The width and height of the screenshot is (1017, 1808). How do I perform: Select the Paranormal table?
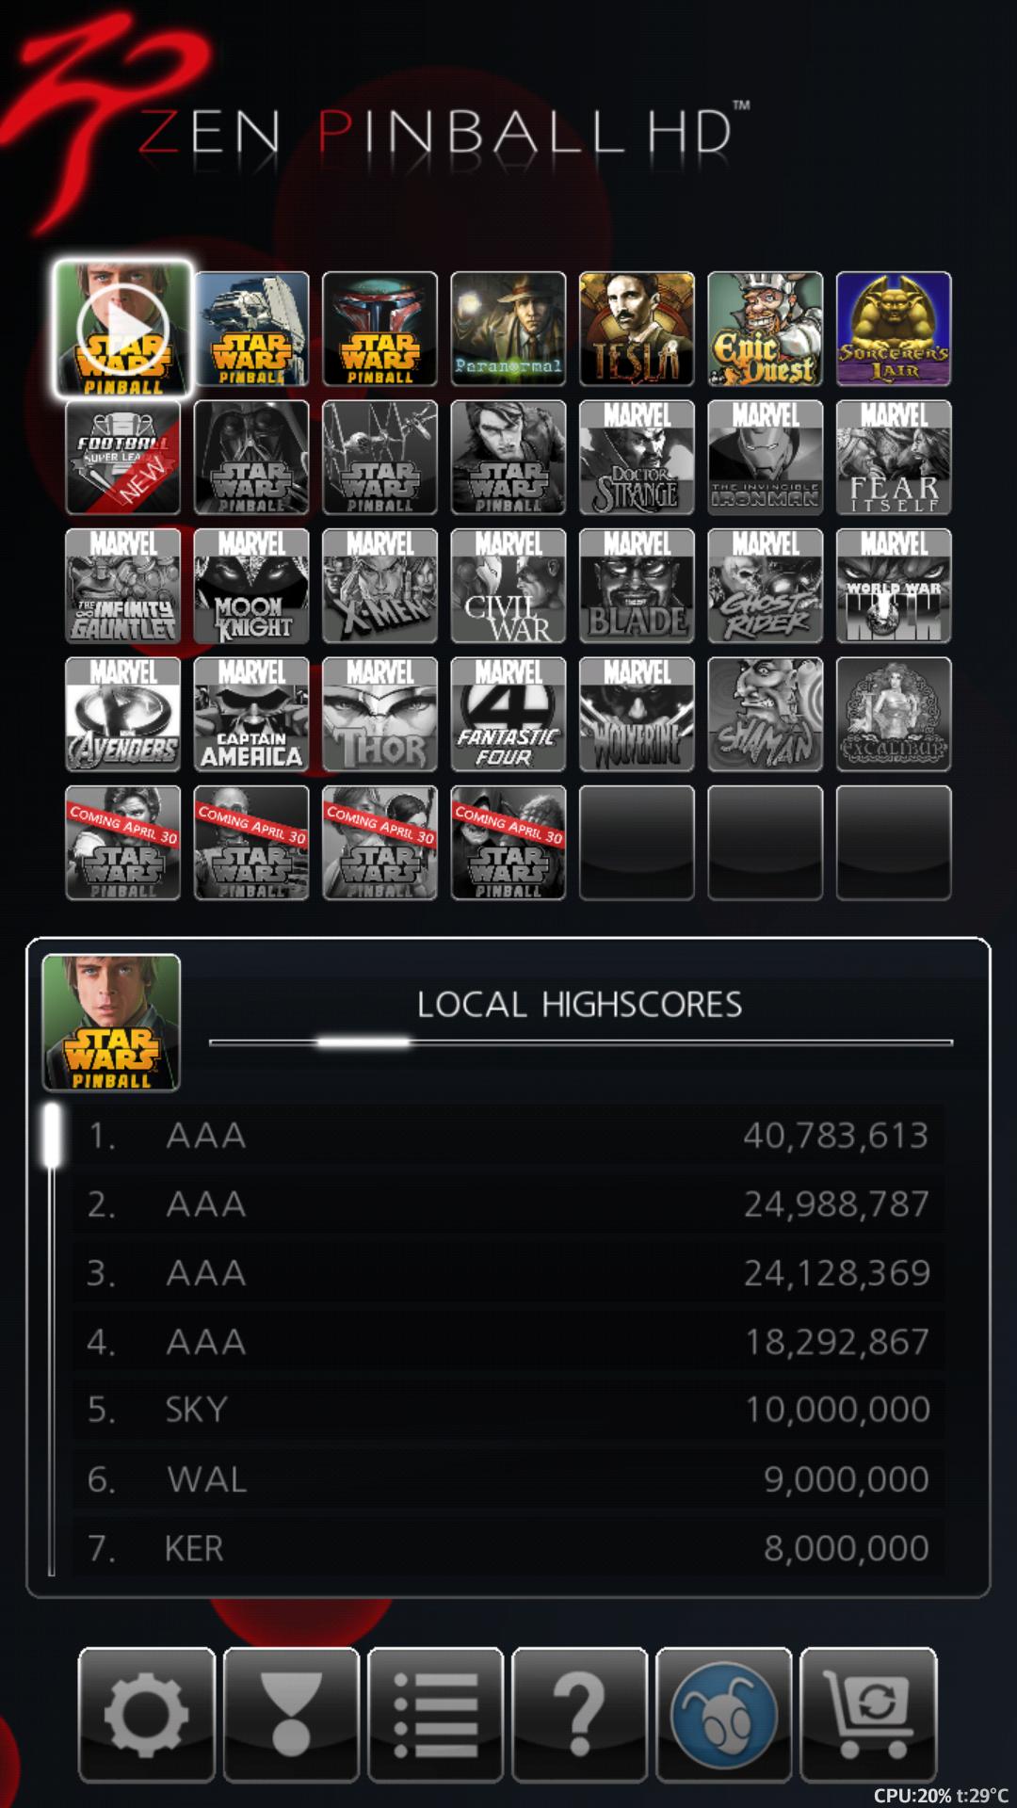[508, 329]
